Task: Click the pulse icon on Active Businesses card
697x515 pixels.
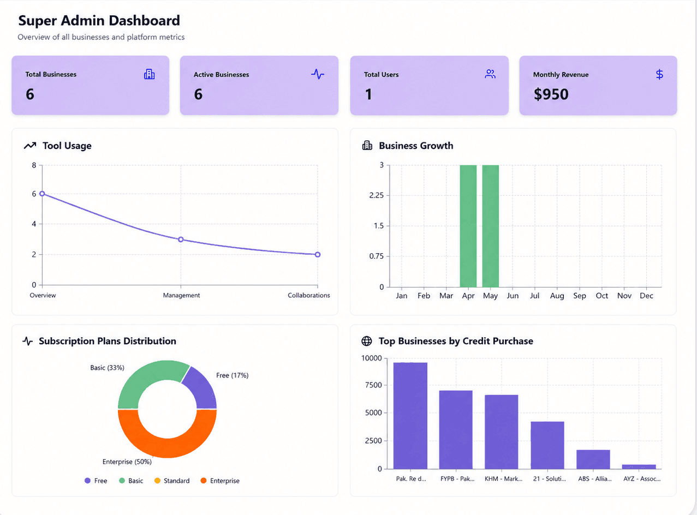Action: coord(318,74)
